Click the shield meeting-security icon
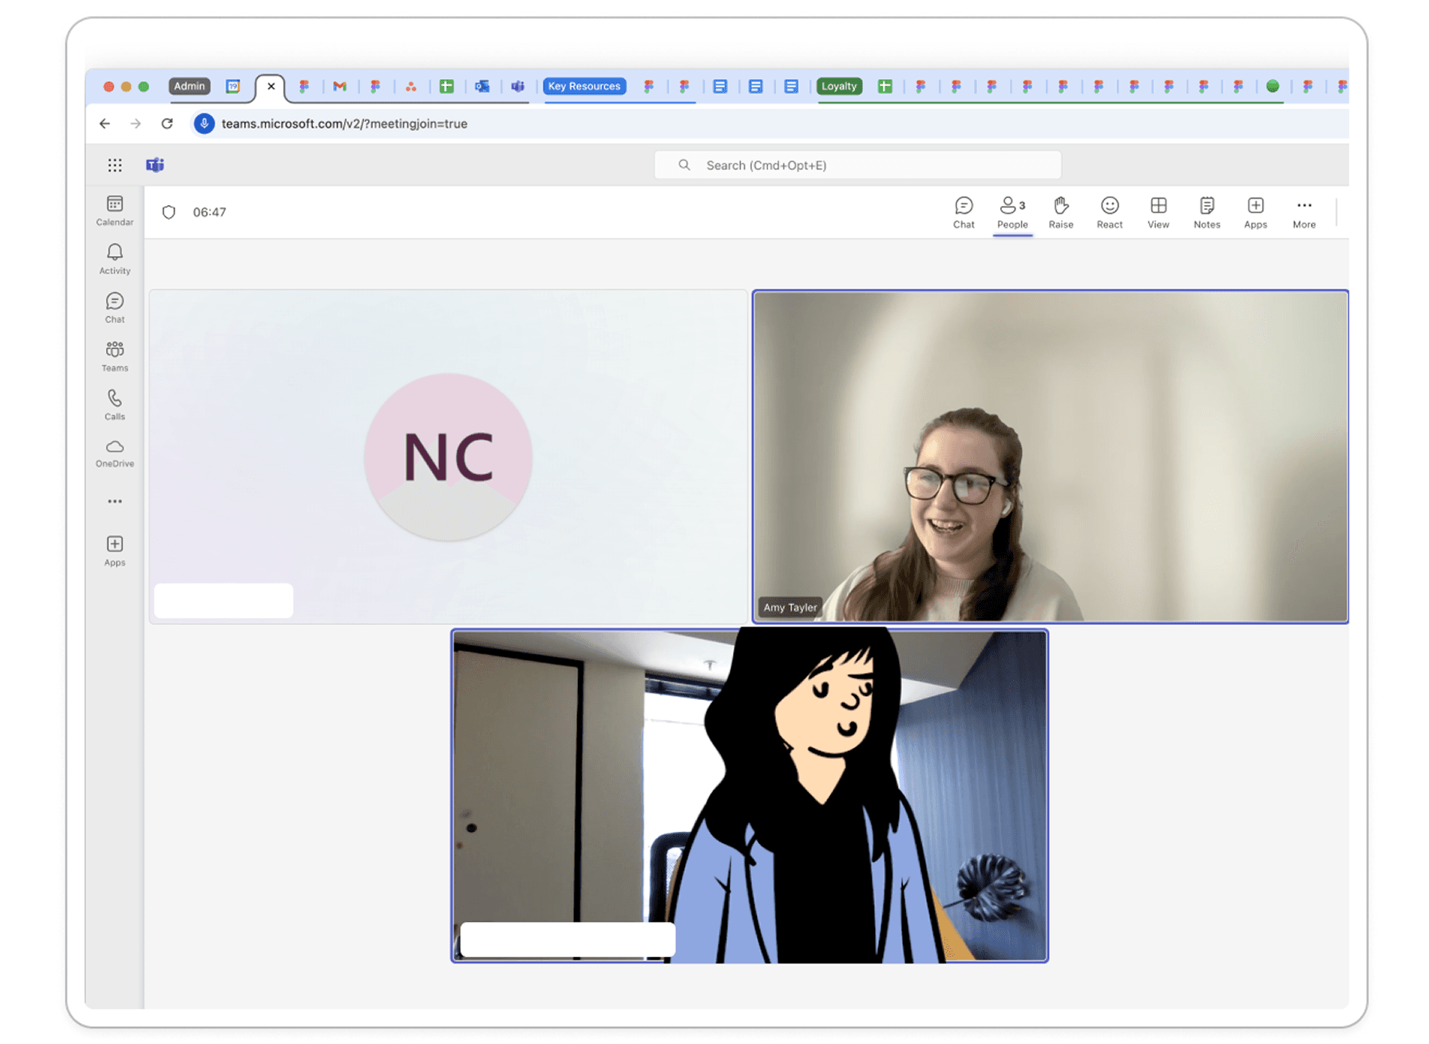 tap(168, 212)
